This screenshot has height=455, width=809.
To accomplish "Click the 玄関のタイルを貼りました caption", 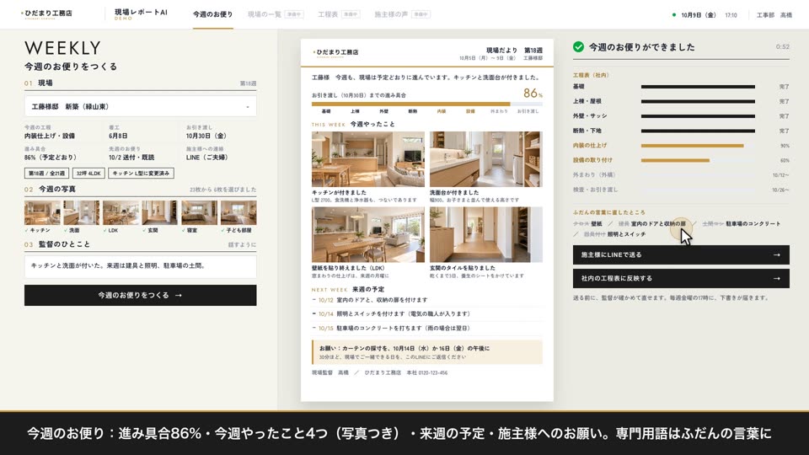I will coord(463,268).
